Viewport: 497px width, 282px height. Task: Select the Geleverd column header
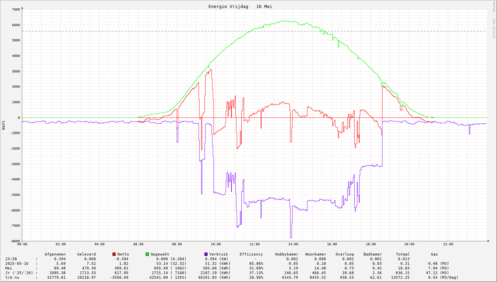(x=86, y=254)
